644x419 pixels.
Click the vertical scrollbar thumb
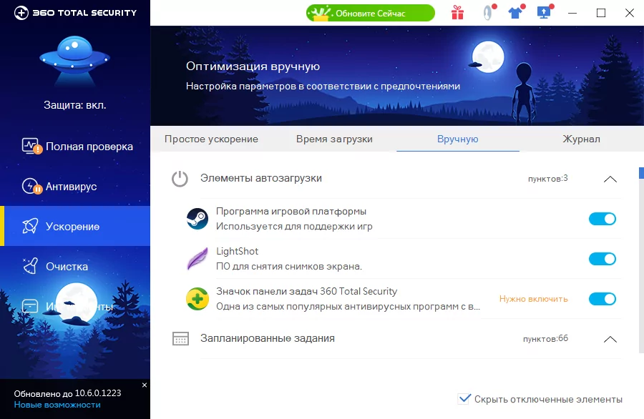point(641,173)
